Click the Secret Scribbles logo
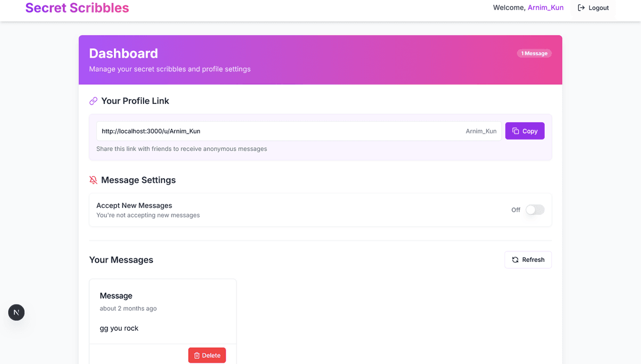 (x=77, y=8)
